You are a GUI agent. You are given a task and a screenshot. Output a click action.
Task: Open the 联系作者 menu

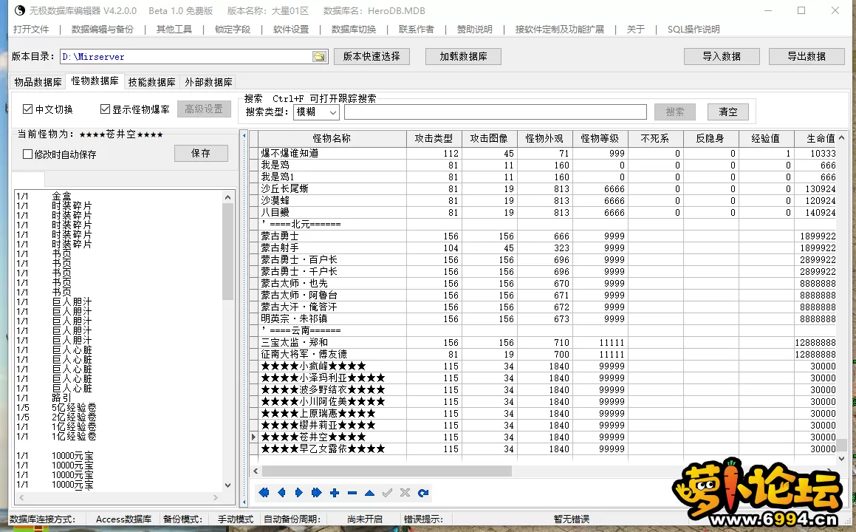tap(417, 30)
